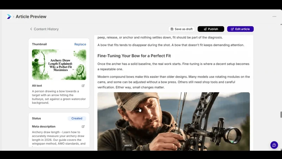Viewport: 282px width, 159px height.
Task: Replace the thumbnail image
Action: click(x=80, y=44)
